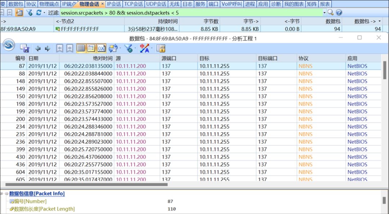
Task: Open the filter expression dropdown
Action: [324, 12]
